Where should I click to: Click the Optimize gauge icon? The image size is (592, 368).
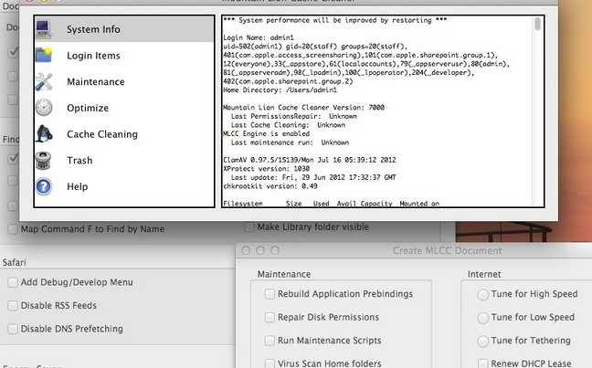(44, 108)
